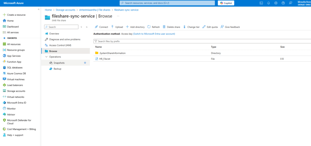Collapse the Operations section

coord(46,57)
